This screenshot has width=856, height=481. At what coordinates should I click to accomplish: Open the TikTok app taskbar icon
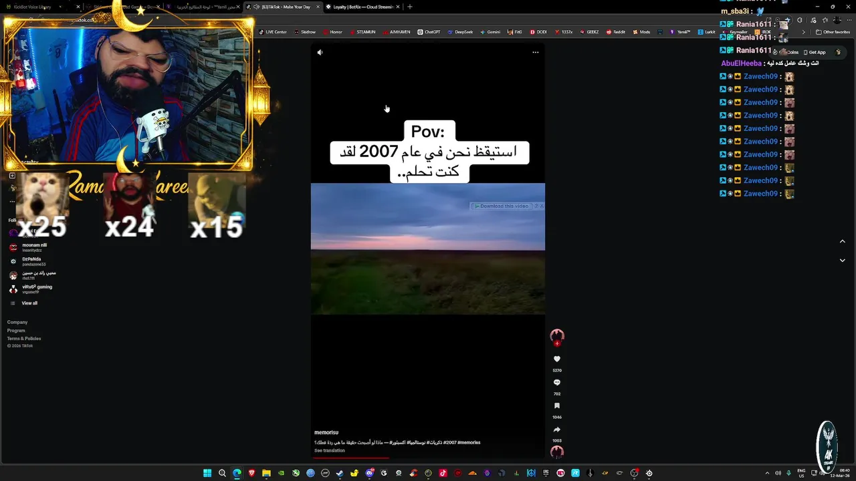pos(443,473)
